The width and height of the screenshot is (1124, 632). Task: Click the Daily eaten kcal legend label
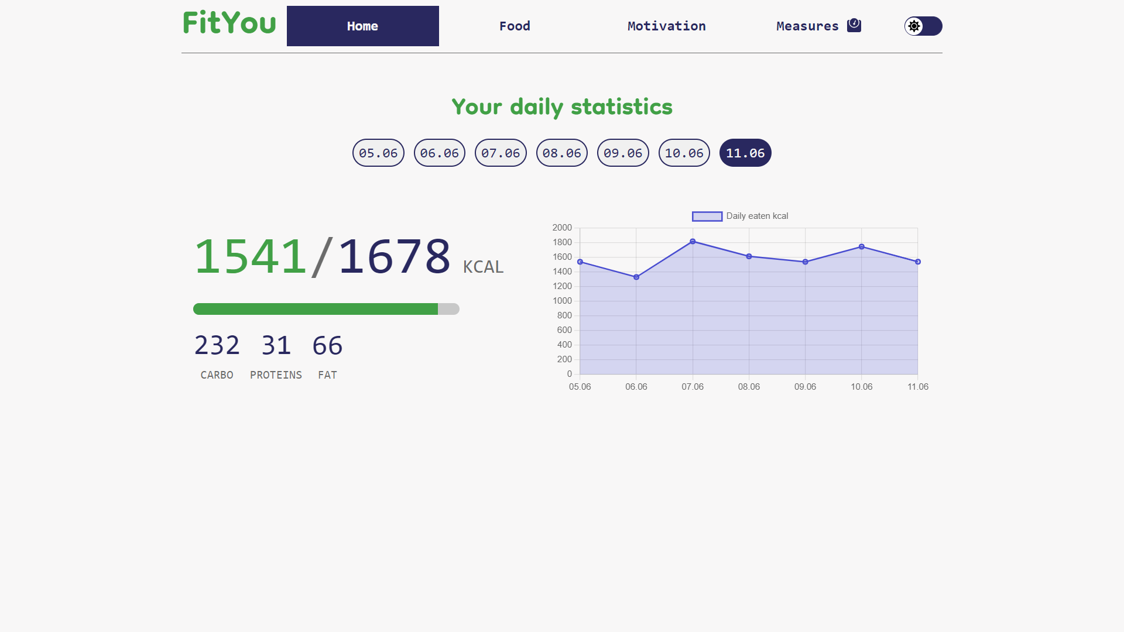coord(757,216)
